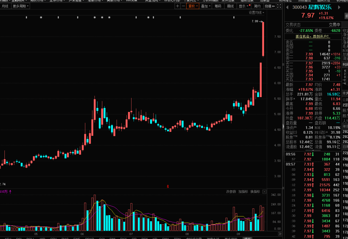Click the 涨停 7.99 limit-up value
Screen dimensions: 348x239
[x=309, y=113]
